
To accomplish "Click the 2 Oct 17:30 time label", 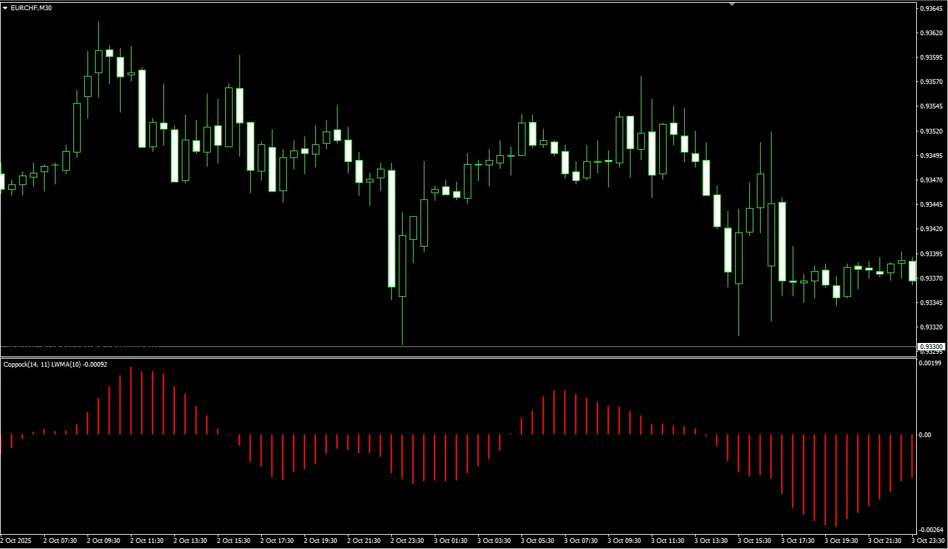I will [277, 541].
